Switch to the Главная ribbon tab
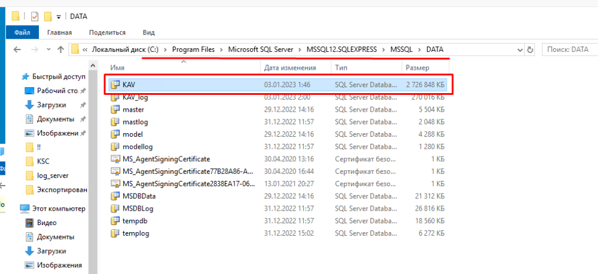The width and height of the screenshot is (598, 274). click(59, 33)
